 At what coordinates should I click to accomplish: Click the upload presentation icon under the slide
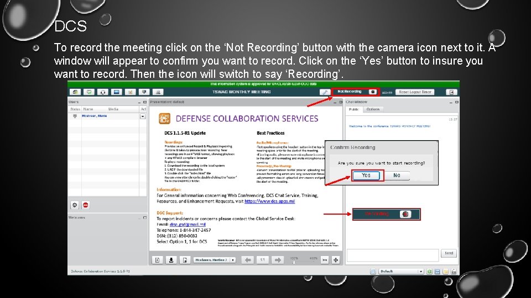click(x=158, y=260)
